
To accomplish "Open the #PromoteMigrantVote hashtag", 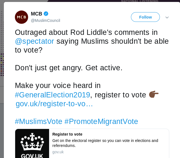I will (x=101, y=121).
